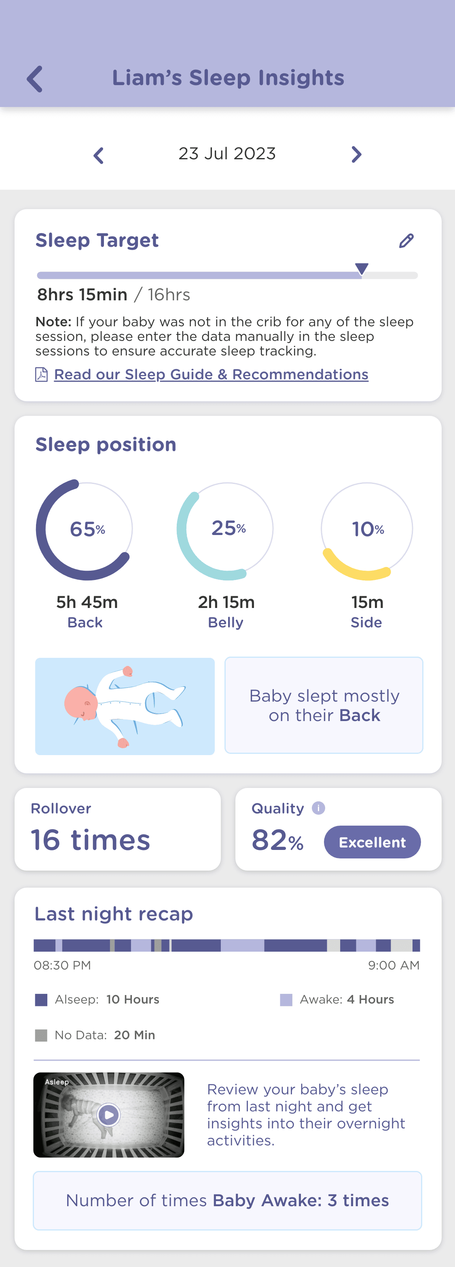This screenshot has width=455, height=1267.
Task: Go to the previous date
Action: (99, 155)
